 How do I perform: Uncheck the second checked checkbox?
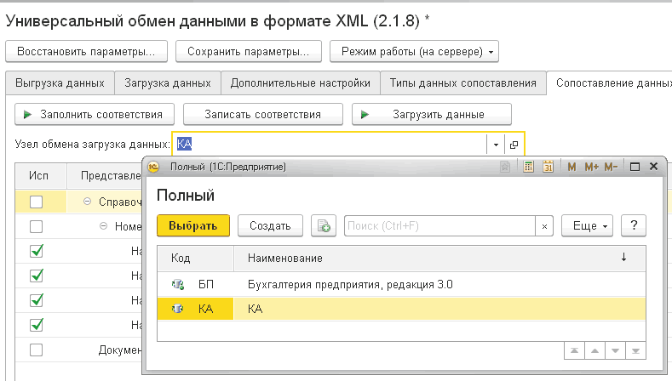pyautogui.click(x=37, y=276)
